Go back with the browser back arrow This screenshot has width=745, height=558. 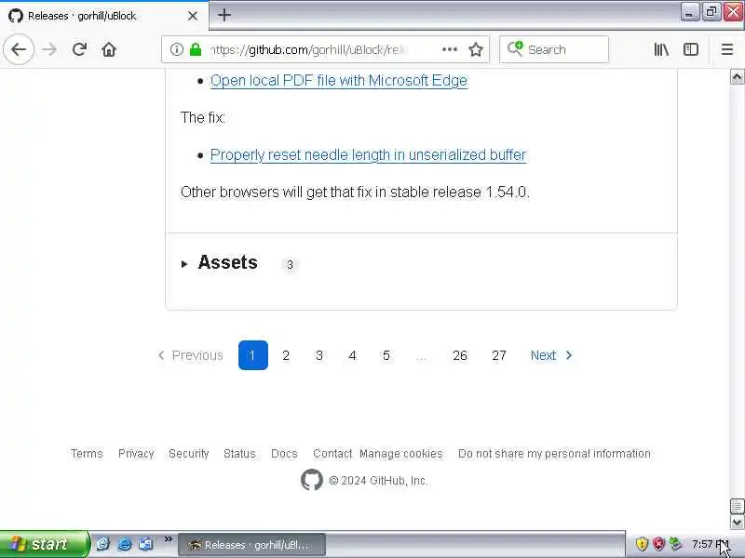pos(19,49)
